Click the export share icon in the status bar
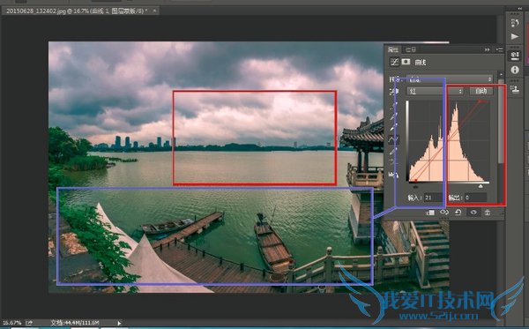529x329 pixels. pyautogui.click(x=29, y=323)
